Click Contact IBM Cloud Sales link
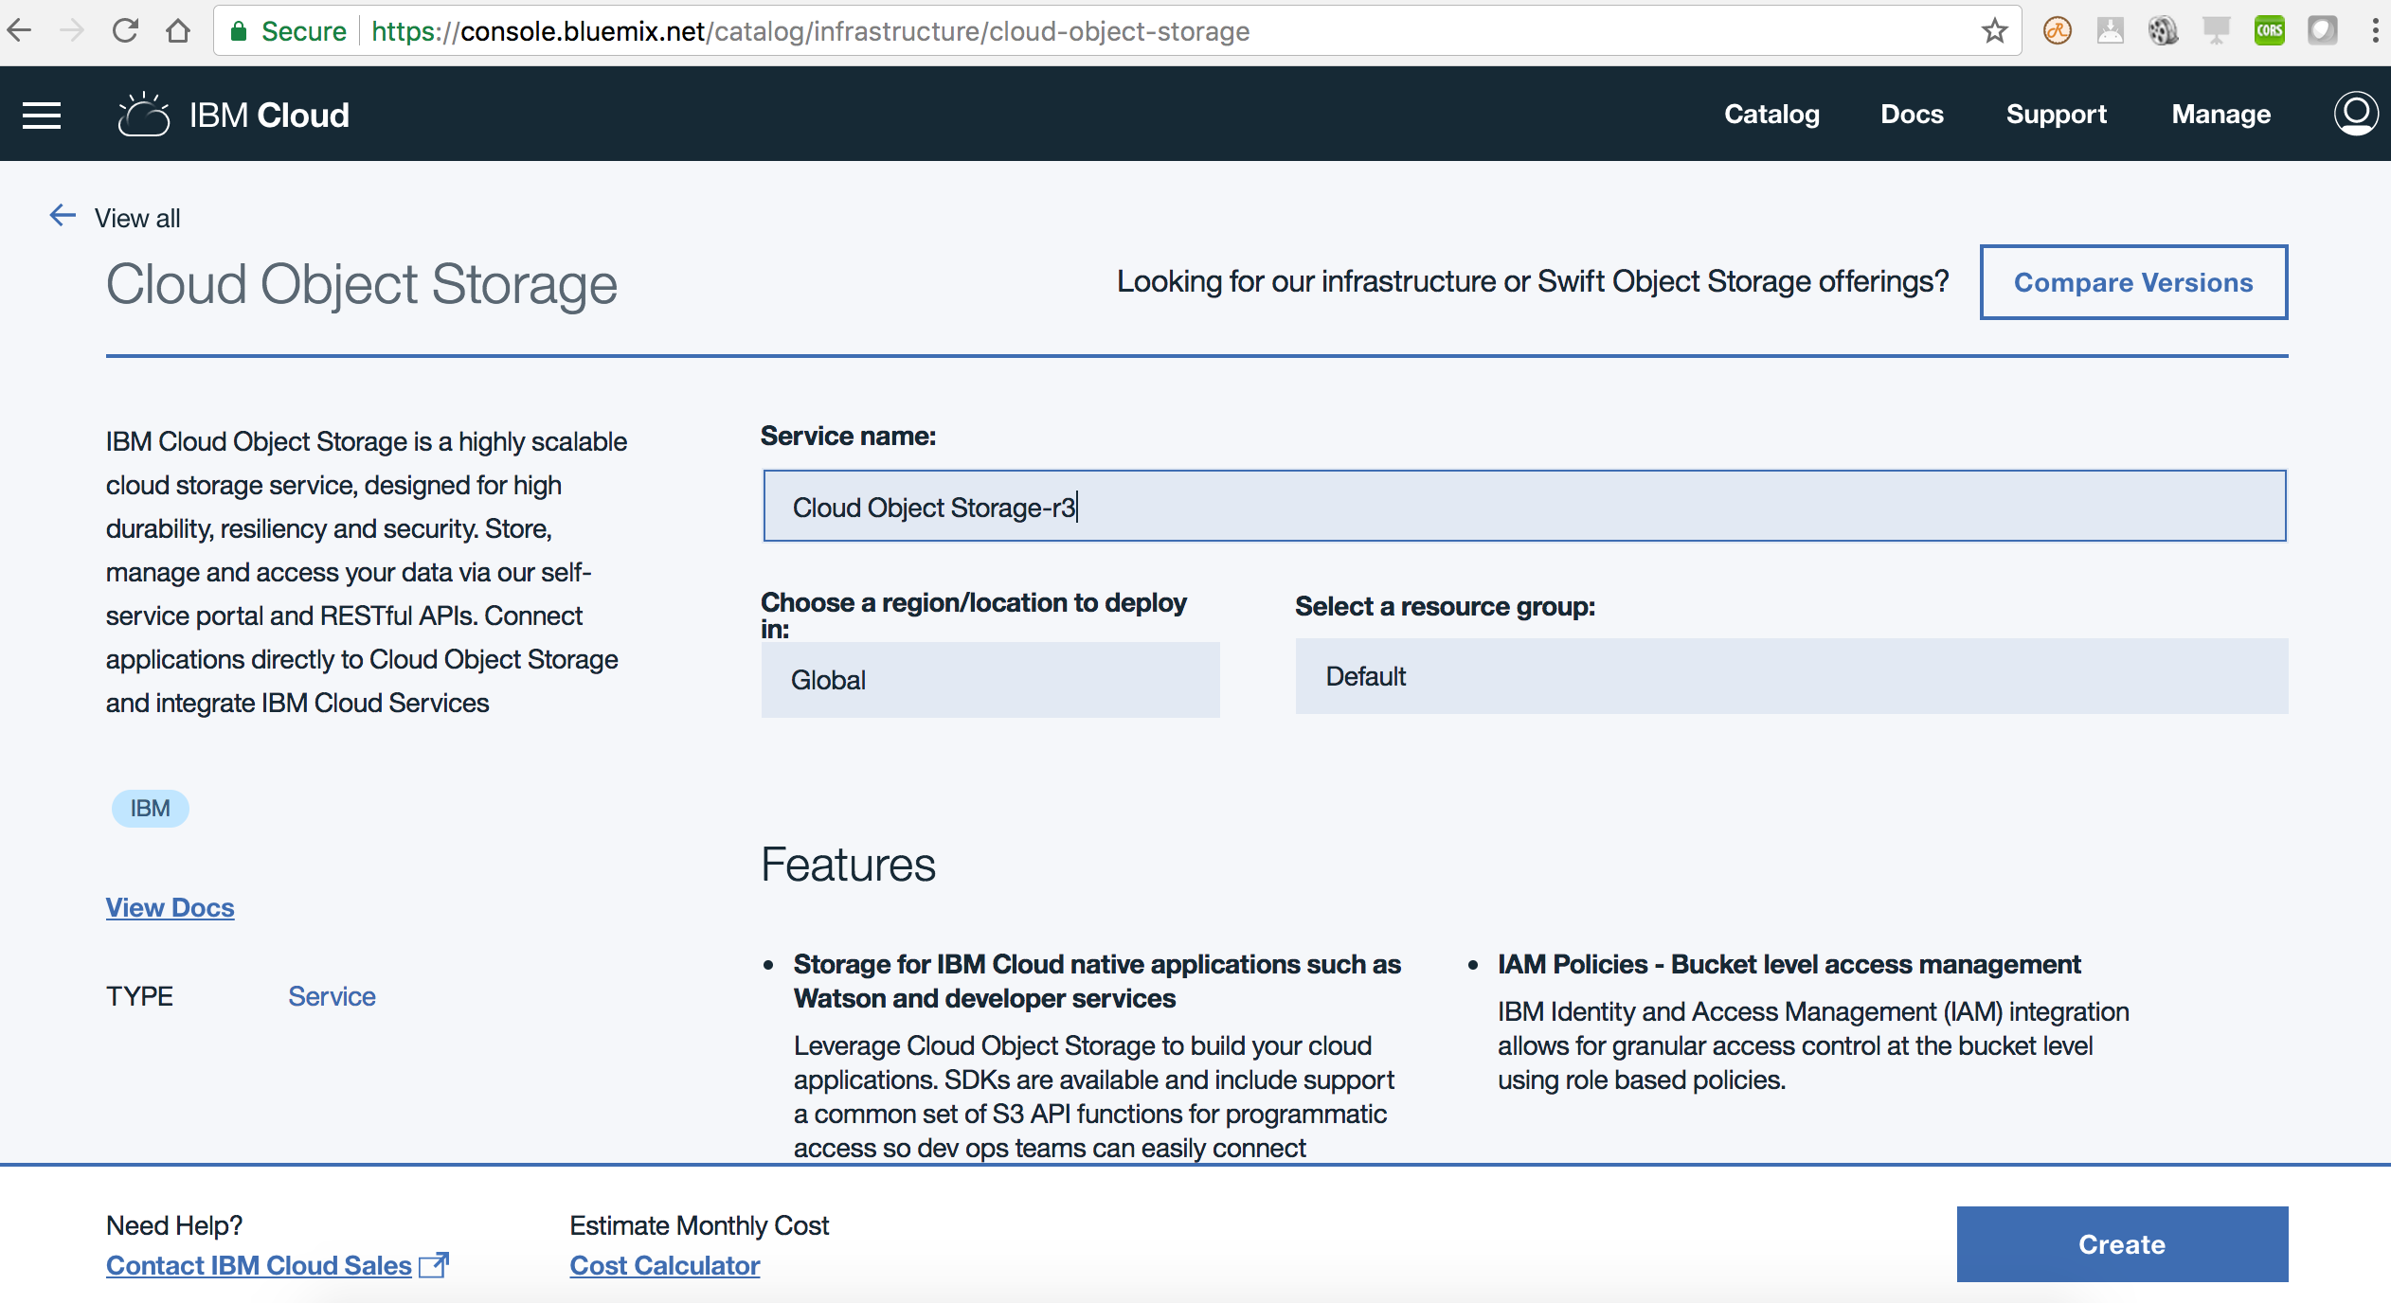The image size is (2391, 1303). 259,1265
